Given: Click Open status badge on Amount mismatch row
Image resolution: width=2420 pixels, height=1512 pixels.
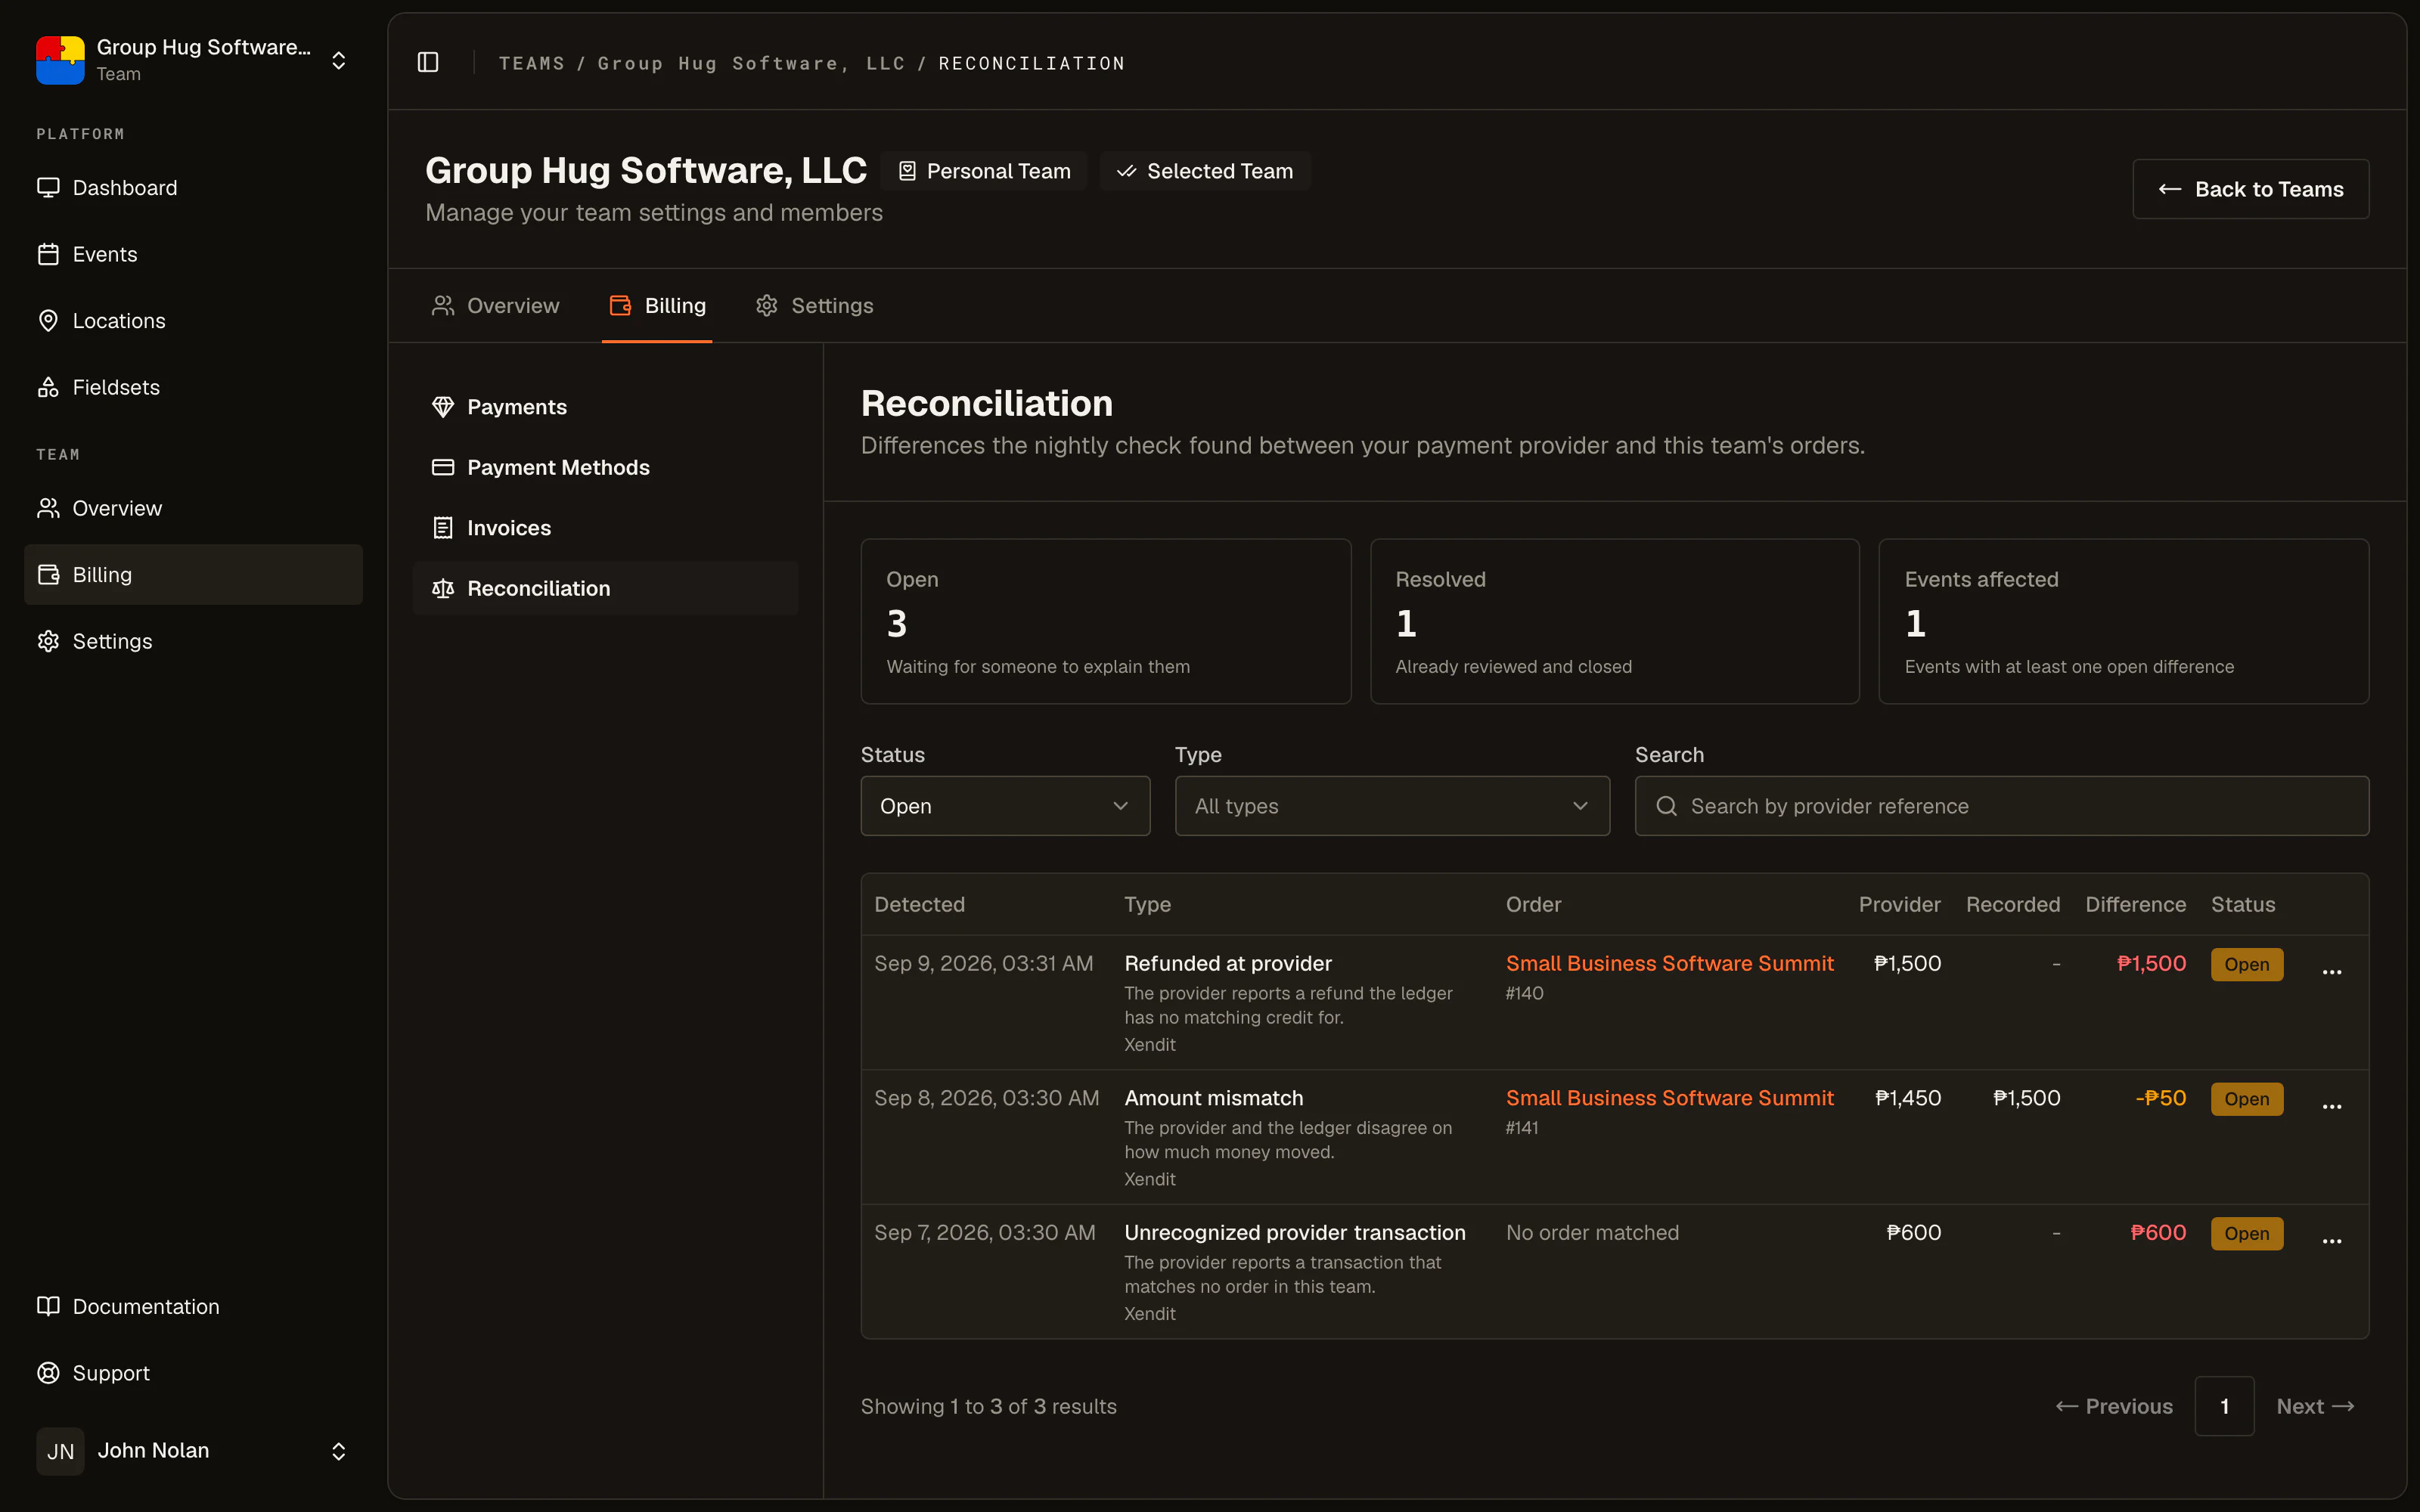Looking at the screenshot, I should (x=2247, y=1099).
